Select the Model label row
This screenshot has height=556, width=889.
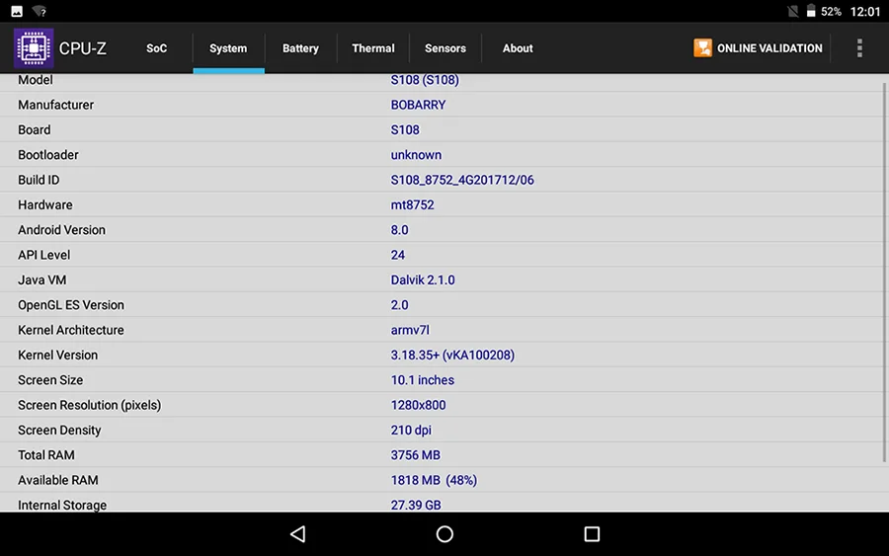[x=36, y=80]
